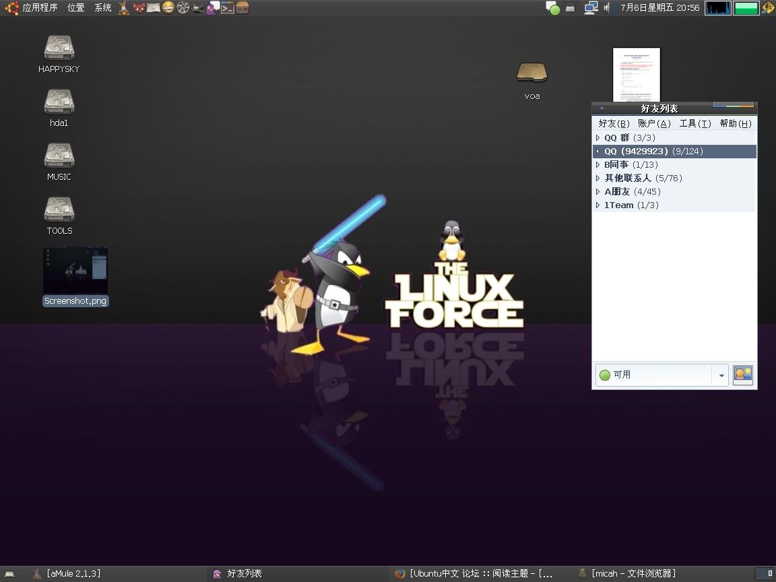Screen dimensions: 776x582
Task: Launch aMule from the top panel rabbit icon
Action: pyautogui.click(x=124, y=7)
